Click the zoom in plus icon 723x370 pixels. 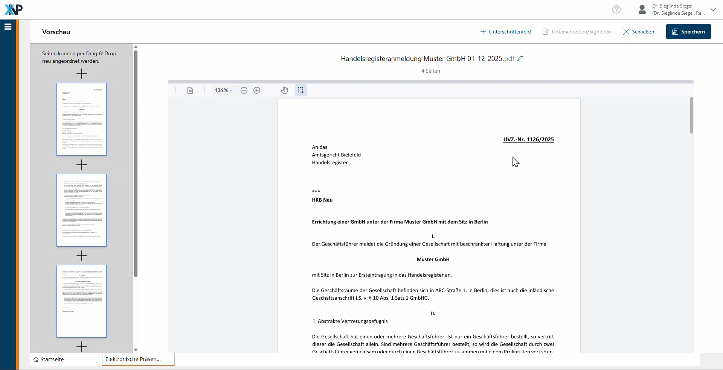coord(257,90)
